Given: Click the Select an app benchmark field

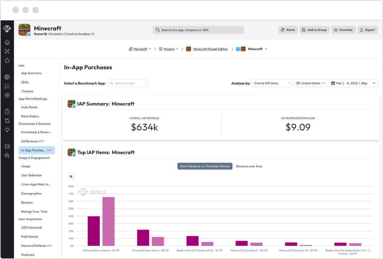Looking at the screenshot, I should (x=128, y=83).
